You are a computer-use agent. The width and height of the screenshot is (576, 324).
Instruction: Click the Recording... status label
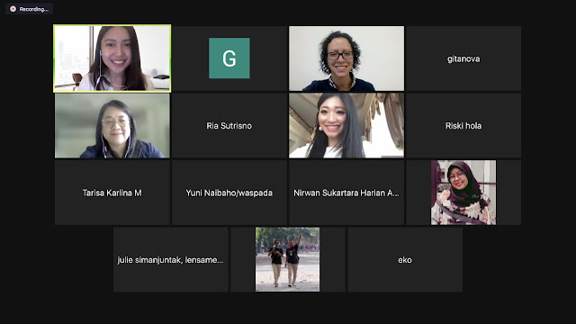click(34, 9)
